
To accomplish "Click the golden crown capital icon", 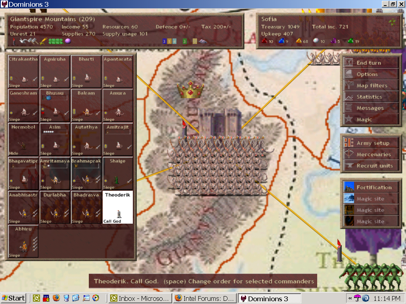I will pos(191,89).
